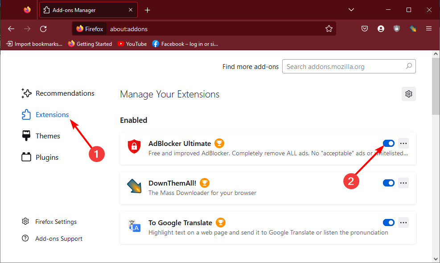Click the Enabled section heading
Viewport: 440px width, 263px height.
coord(134,120)
